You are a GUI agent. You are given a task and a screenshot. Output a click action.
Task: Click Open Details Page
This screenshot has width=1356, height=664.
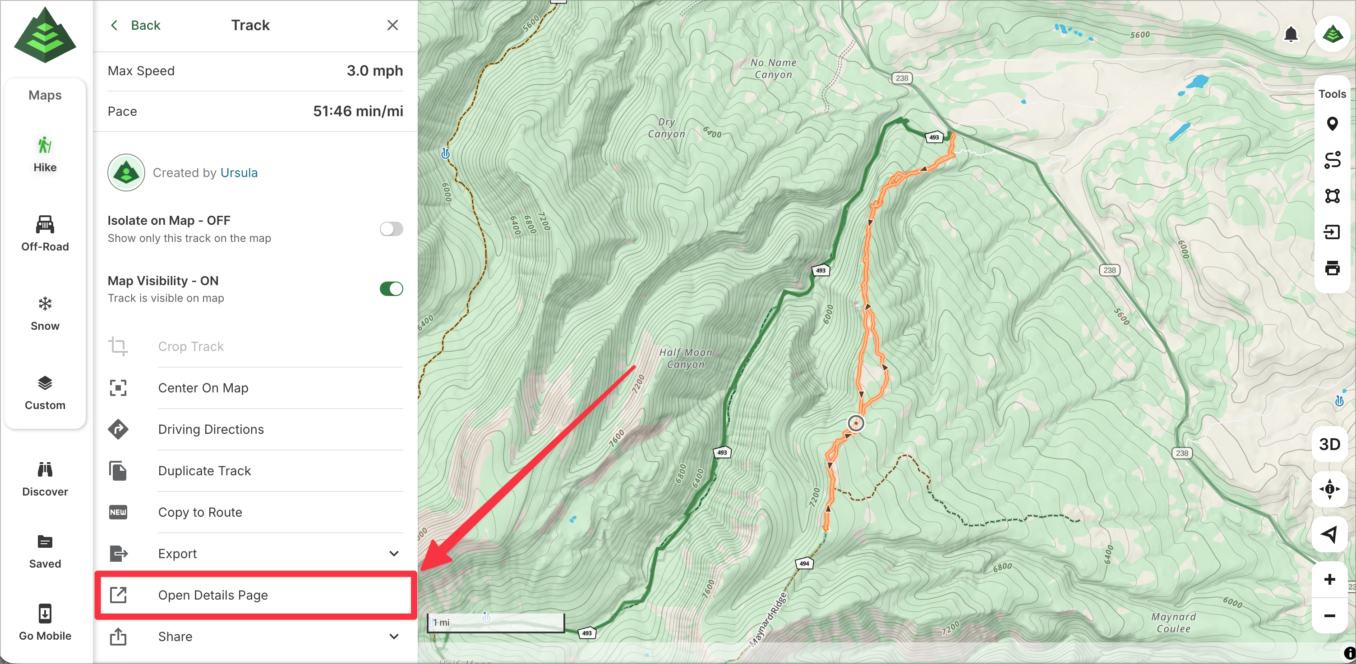click(213, 595)
